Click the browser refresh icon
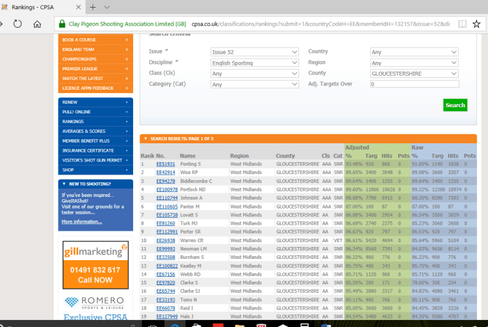The image size is (488, 327). pyautogui.click(x=17, y=24)
